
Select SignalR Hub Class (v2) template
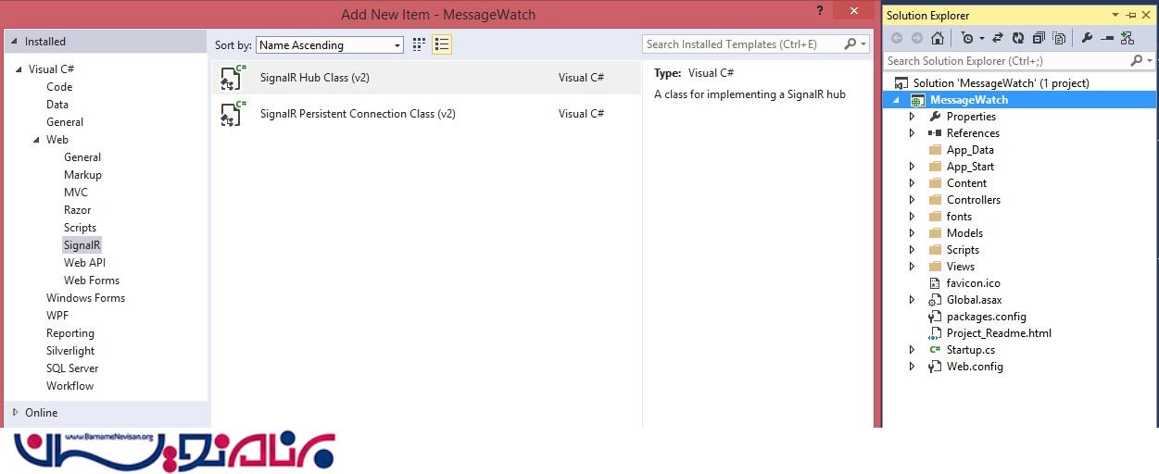click(426, 78)
